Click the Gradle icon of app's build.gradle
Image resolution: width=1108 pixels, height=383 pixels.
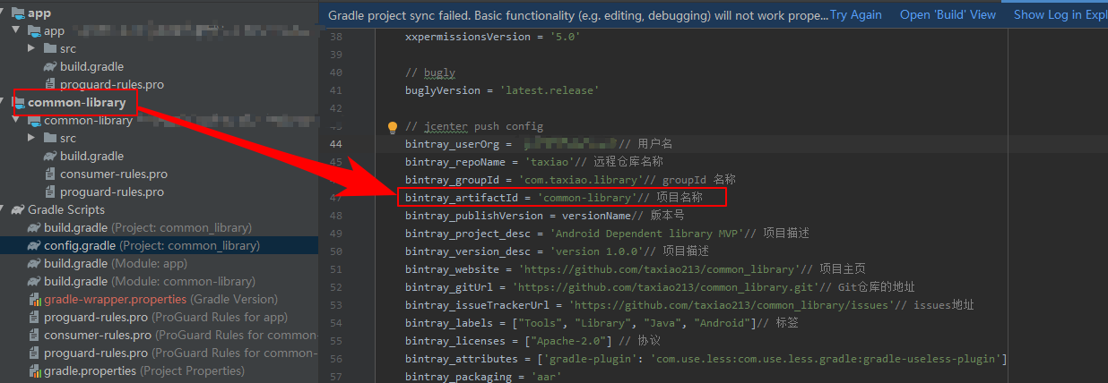51,66
